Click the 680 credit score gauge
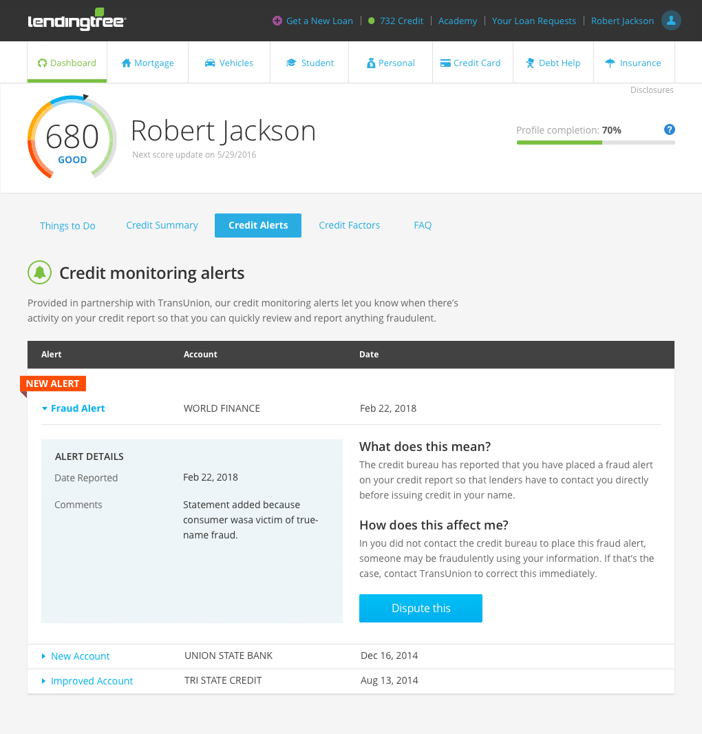The image size is (702, 734). 72,138
